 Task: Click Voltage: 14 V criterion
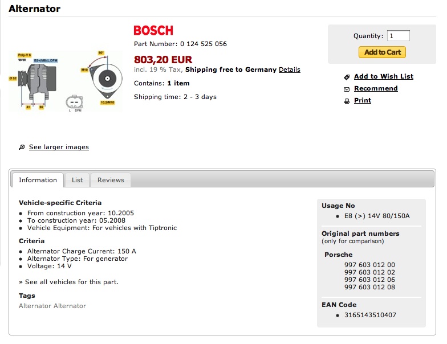(49, 266)
